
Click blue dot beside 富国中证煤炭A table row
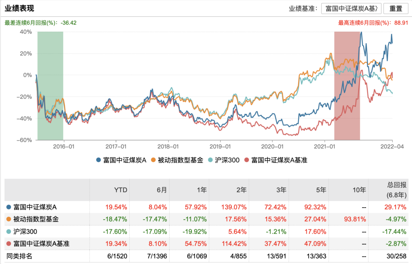click(x=8, y=207)
